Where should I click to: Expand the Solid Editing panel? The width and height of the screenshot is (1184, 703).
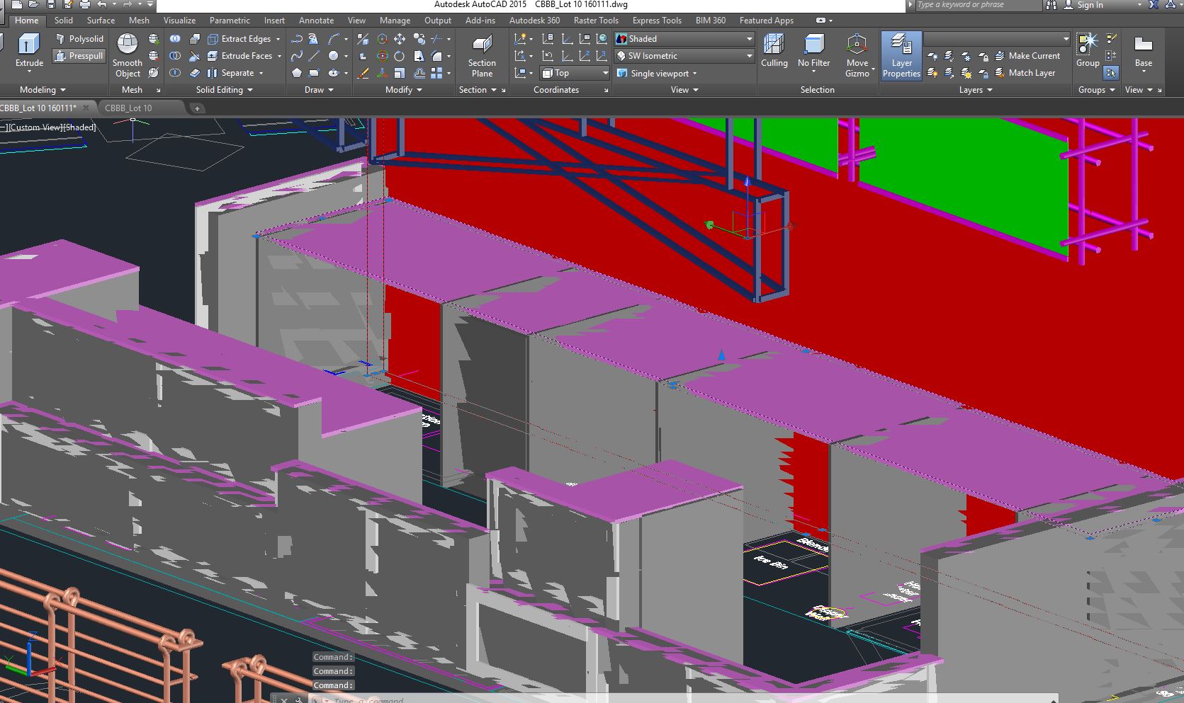point(225,90)
